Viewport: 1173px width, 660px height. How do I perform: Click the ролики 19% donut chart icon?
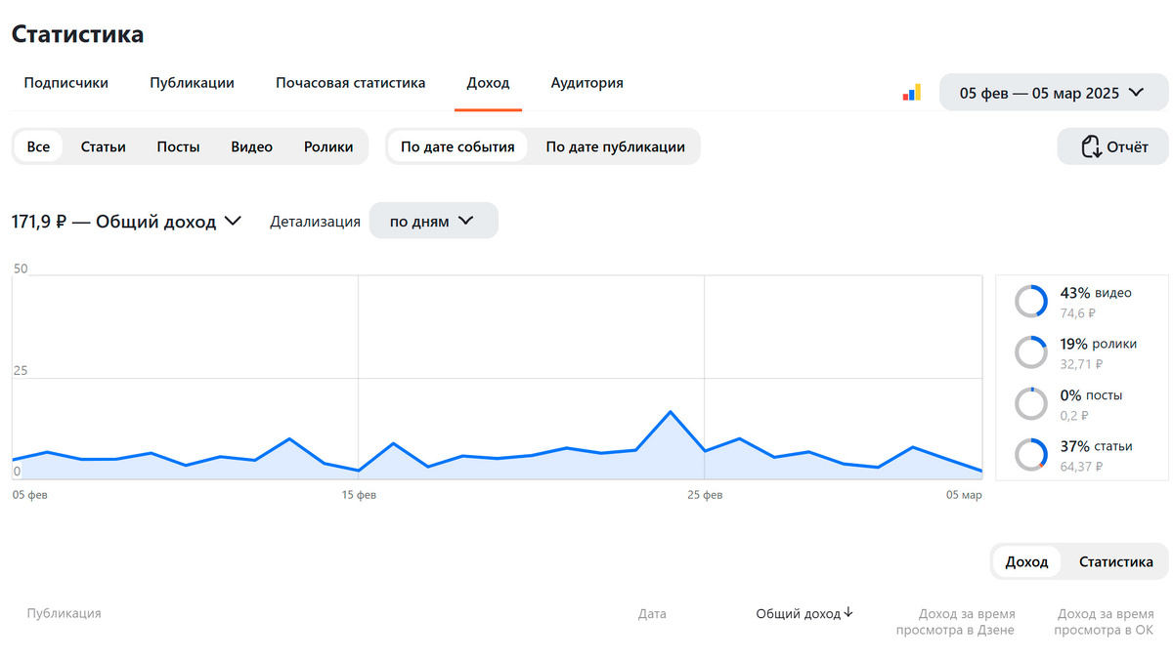click(x=1031, y=352)
